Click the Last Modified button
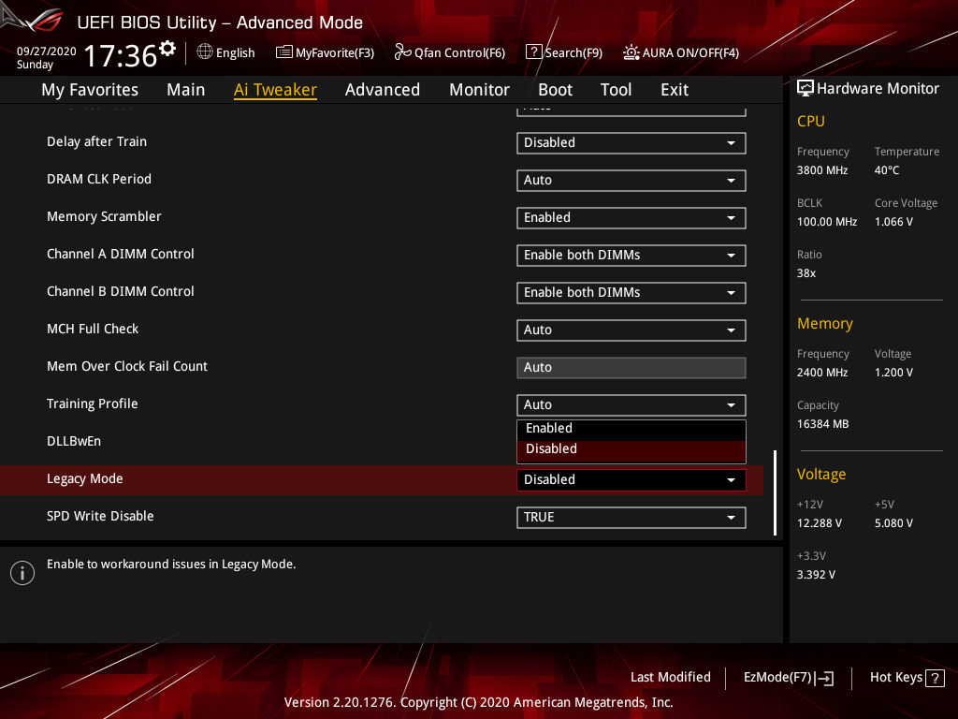 (670, 678)
